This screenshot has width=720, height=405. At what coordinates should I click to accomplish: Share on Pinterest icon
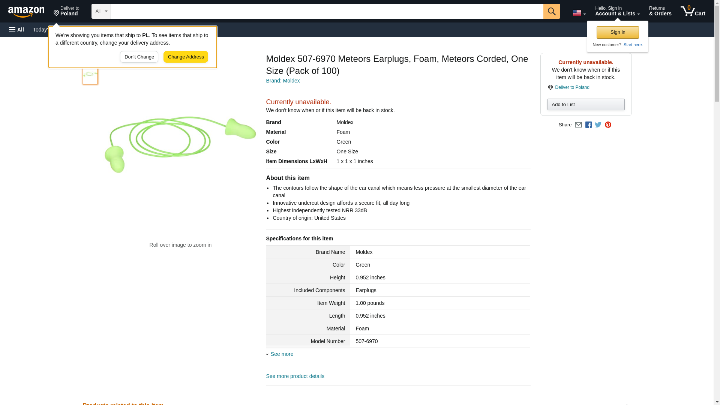(608, 125)
